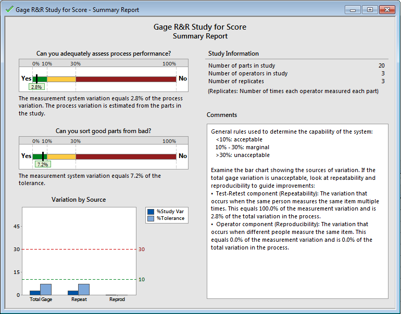Screen dimensions: 401x314
Task: Close the Gage R&R Study window
Action: (387, 9)
